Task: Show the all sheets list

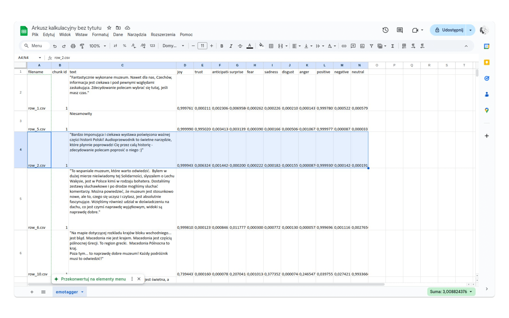Action: click(43, 292)
